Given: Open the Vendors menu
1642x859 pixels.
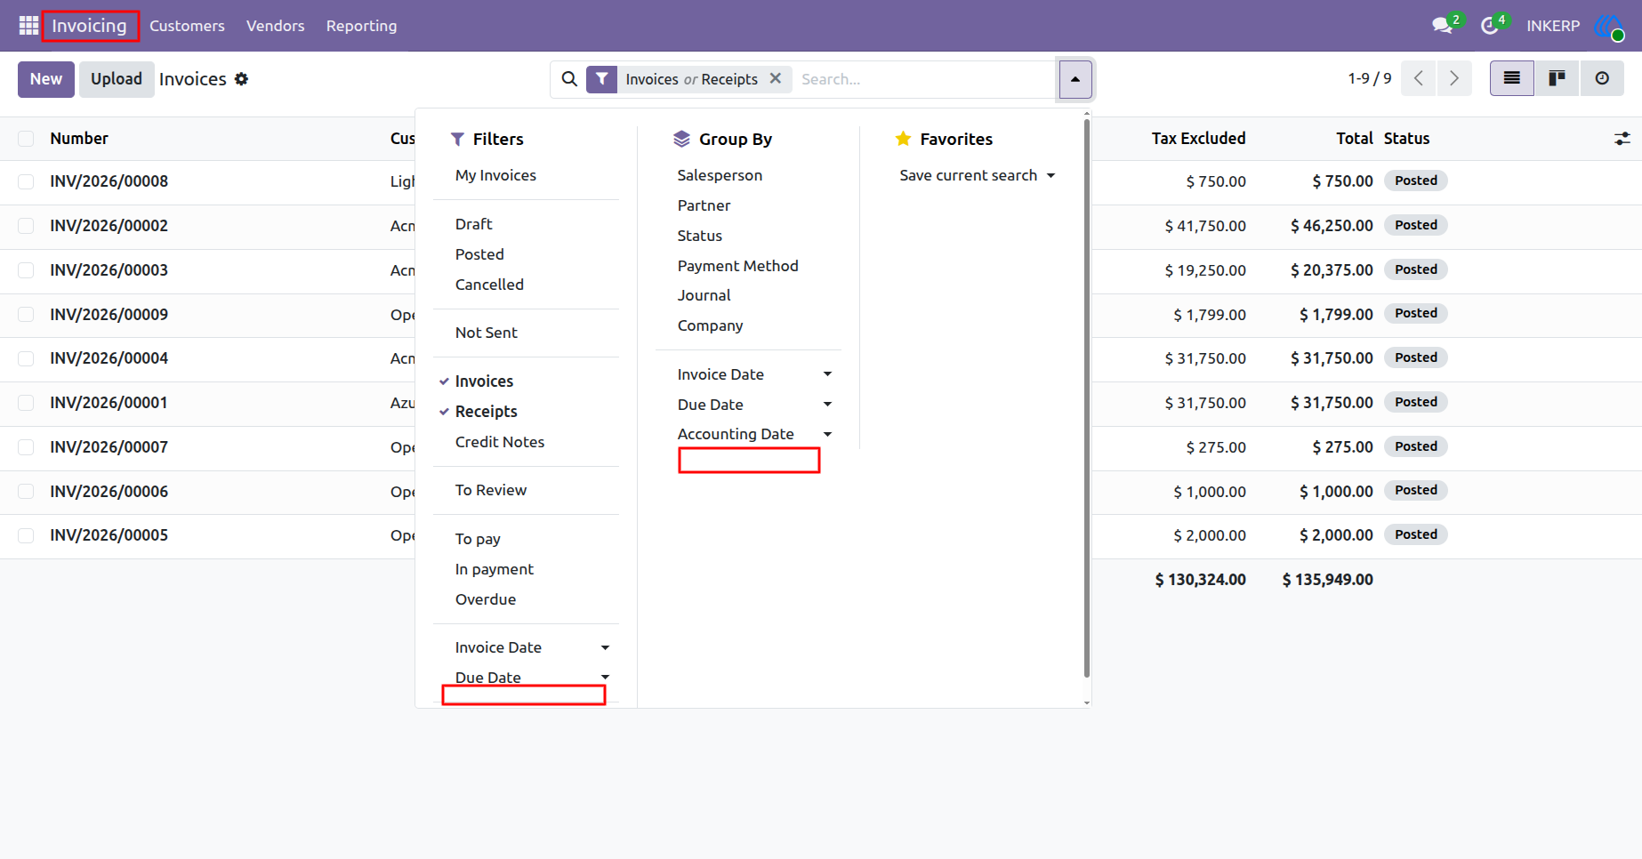Looking at the screenshot, I should [x=276, y=26].
